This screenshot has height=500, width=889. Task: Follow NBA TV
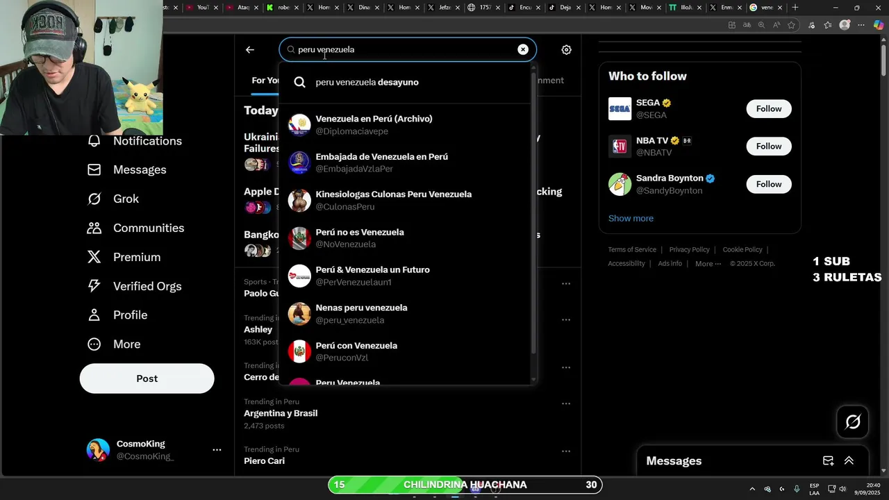(769, 147)
